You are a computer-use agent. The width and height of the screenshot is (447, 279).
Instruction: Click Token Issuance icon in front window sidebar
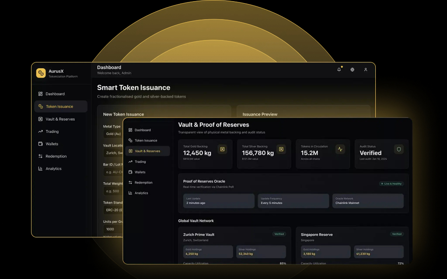(x=130, y=141)
